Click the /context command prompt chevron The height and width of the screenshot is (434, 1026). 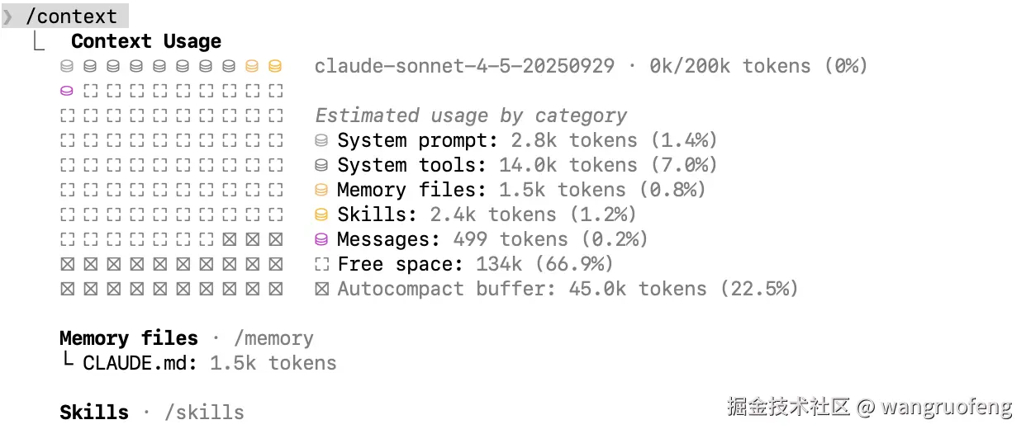pyautogui.click(x=9, y=17)
